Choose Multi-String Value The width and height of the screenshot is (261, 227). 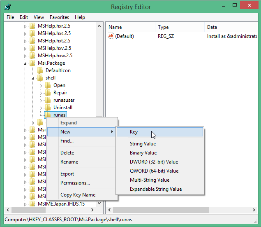[160, 180]
